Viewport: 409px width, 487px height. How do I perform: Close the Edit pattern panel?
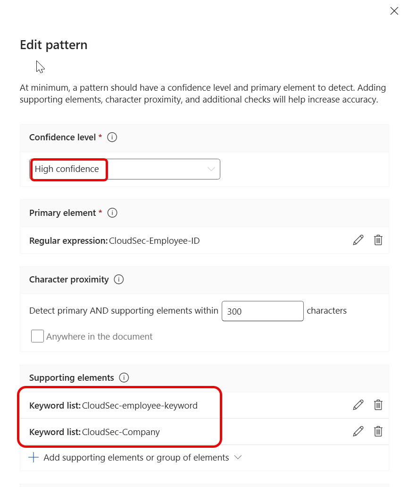click(x=394, y=11)
